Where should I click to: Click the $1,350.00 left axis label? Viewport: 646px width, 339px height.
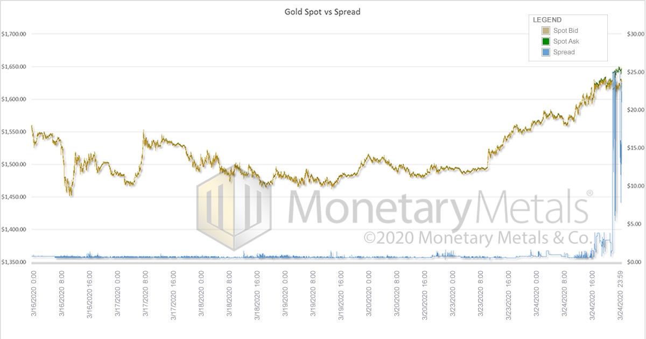click(x=14, y=262)
